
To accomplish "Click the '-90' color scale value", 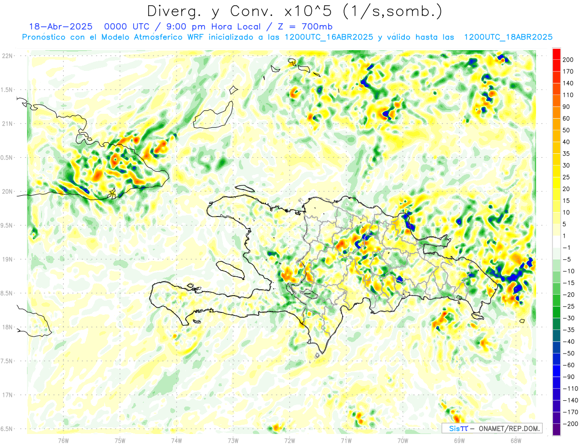I will [x=569, y=377].
